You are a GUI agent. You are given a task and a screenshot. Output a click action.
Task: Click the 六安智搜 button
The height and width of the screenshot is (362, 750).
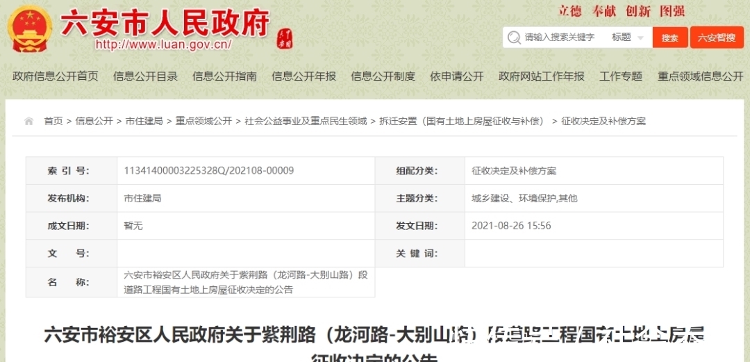tap(717, 38)
